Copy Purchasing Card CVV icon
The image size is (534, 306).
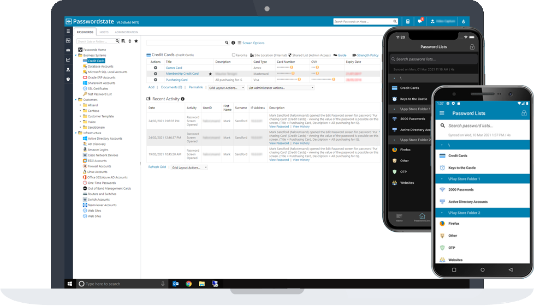[334, 79]
